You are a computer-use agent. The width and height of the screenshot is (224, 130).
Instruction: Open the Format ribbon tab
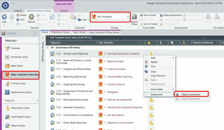tap(64, 11)
